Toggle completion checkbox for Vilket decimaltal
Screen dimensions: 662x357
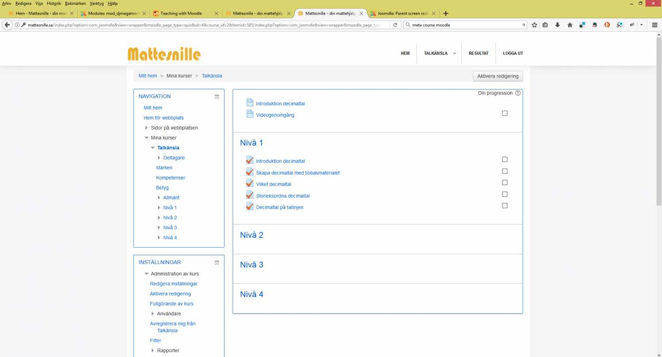(505, 182)
